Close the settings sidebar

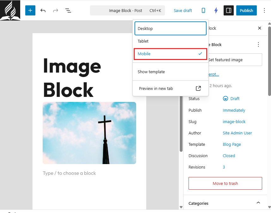tap(260, 28)
